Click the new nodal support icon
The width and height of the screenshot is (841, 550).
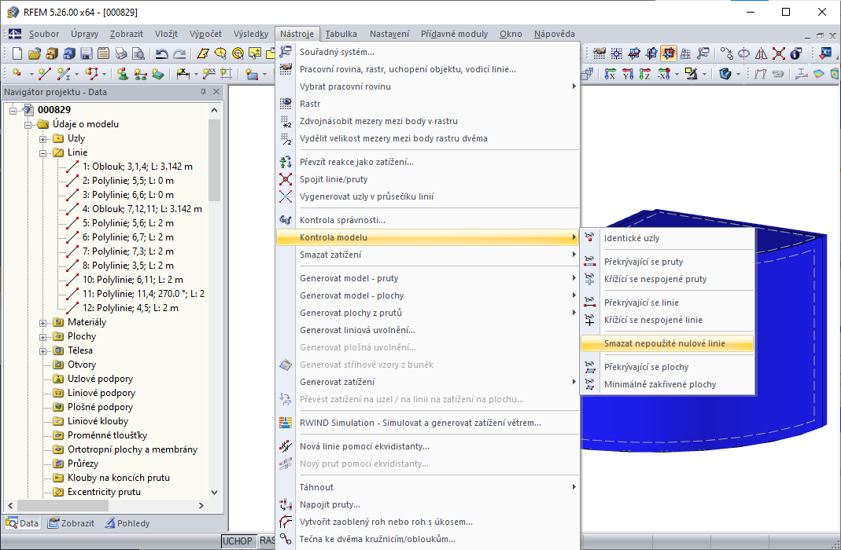(123, 73)
